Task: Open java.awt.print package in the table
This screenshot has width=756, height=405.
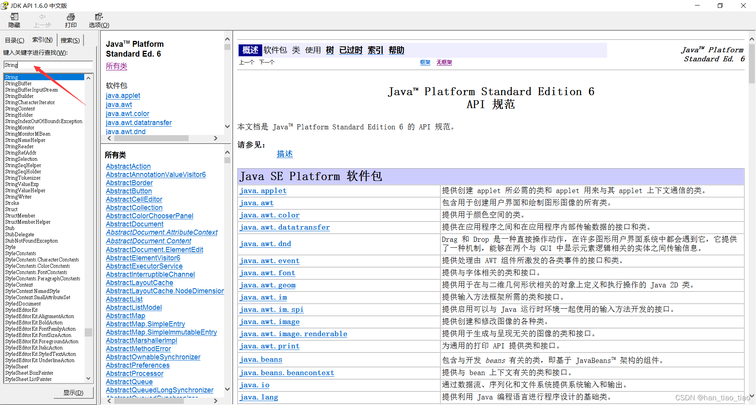Action: coord(270,346)
